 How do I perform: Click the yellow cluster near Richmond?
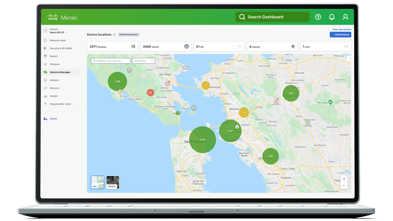coord(206,85)
